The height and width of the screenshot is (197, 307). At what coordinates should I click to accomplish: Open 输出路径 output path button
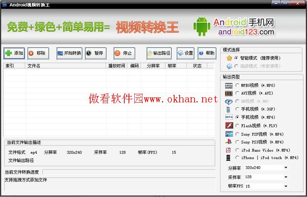159,53
